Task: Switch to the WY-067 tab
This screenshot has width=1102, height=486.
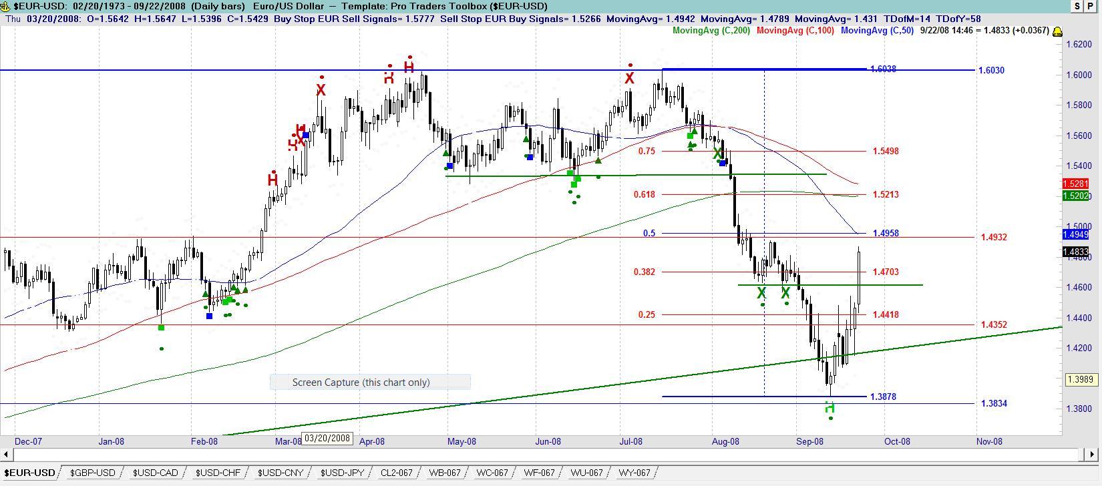Action: (x=634, y=473)
